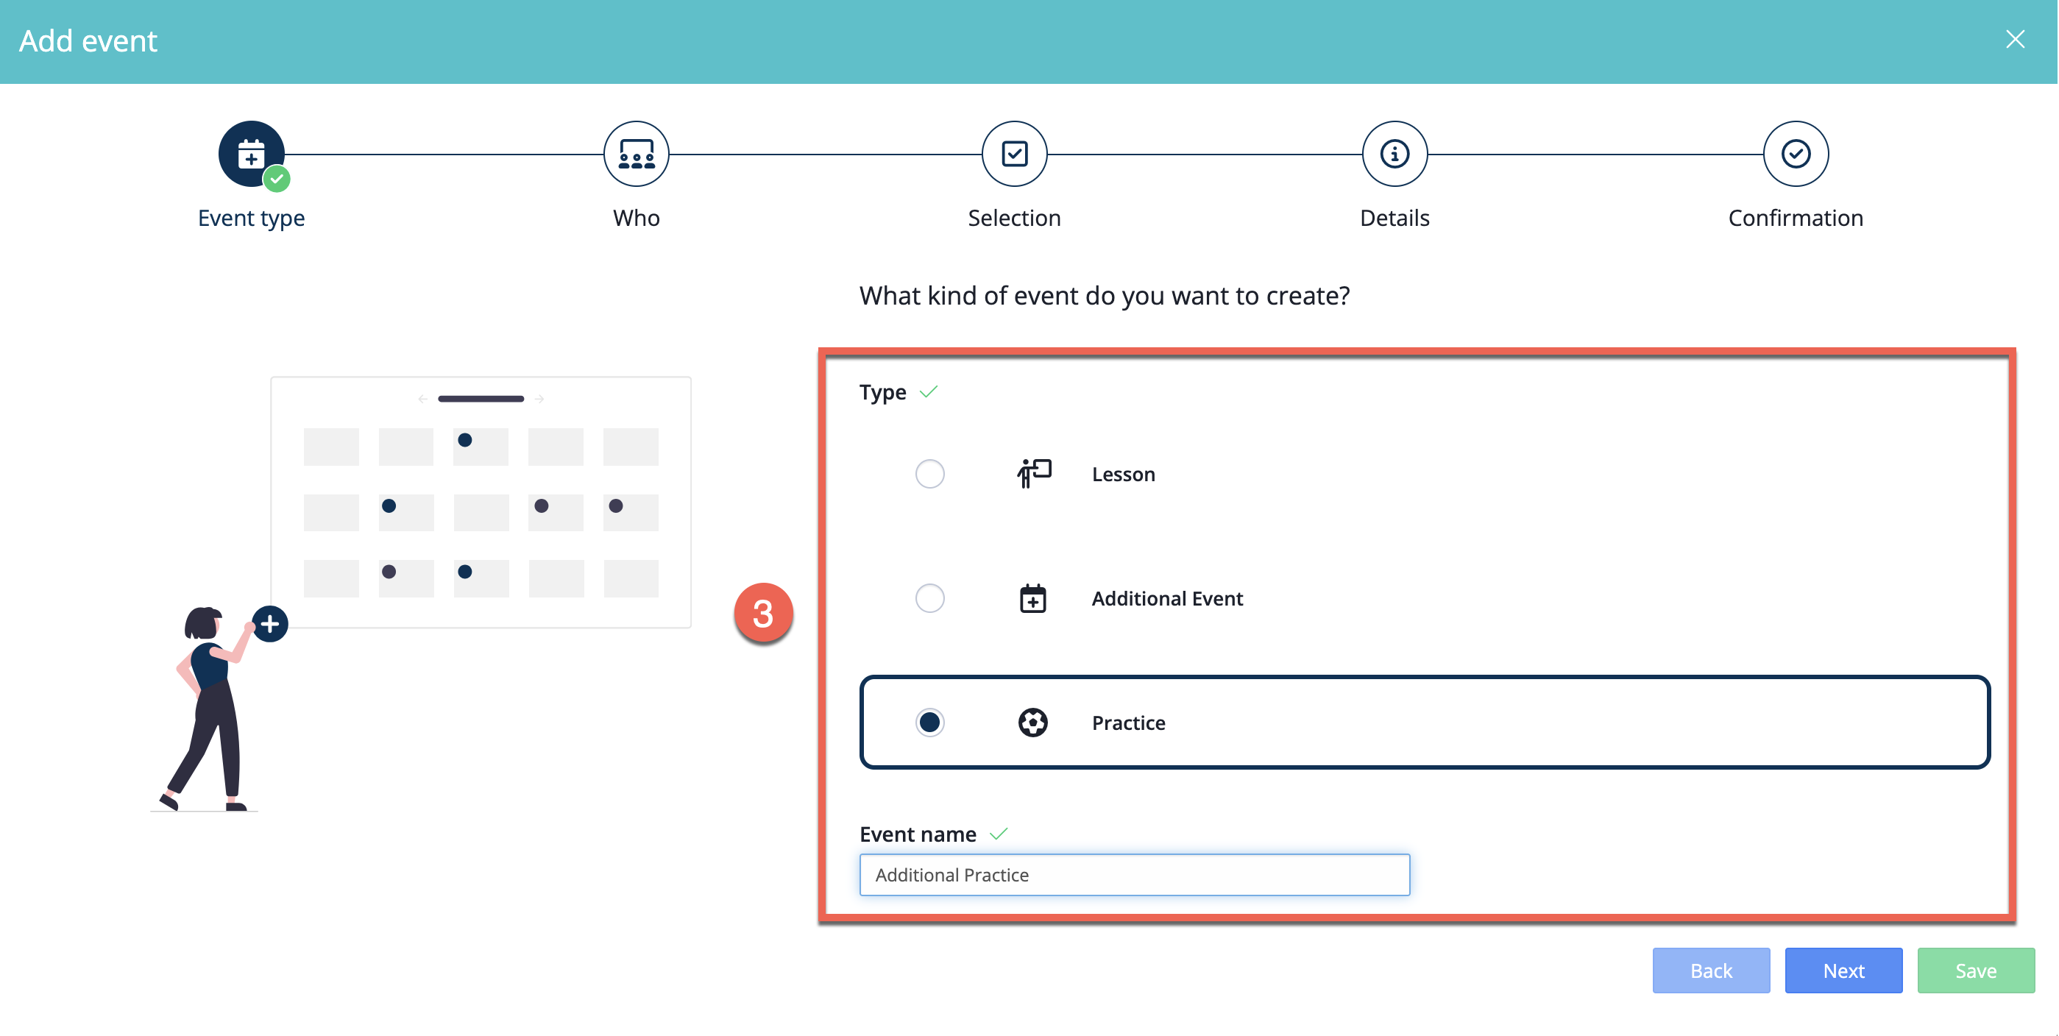
Task: Click the Practice option label
Action: 1129,723
